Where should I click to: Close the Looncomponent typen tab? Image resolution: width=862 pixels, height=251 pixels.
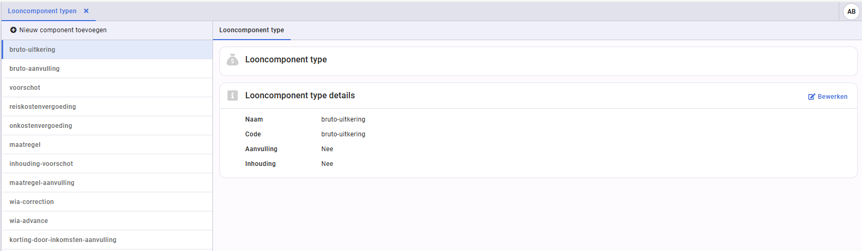click(86, 11)
